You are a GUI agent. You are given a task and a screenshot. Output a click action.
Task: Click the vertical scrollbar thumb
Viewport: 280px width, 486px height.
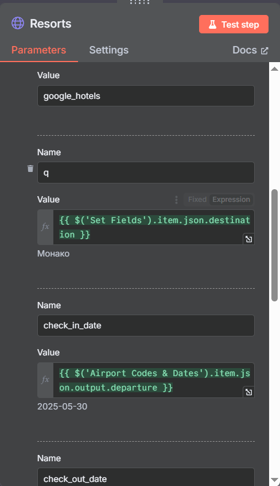tap(274, 245)
